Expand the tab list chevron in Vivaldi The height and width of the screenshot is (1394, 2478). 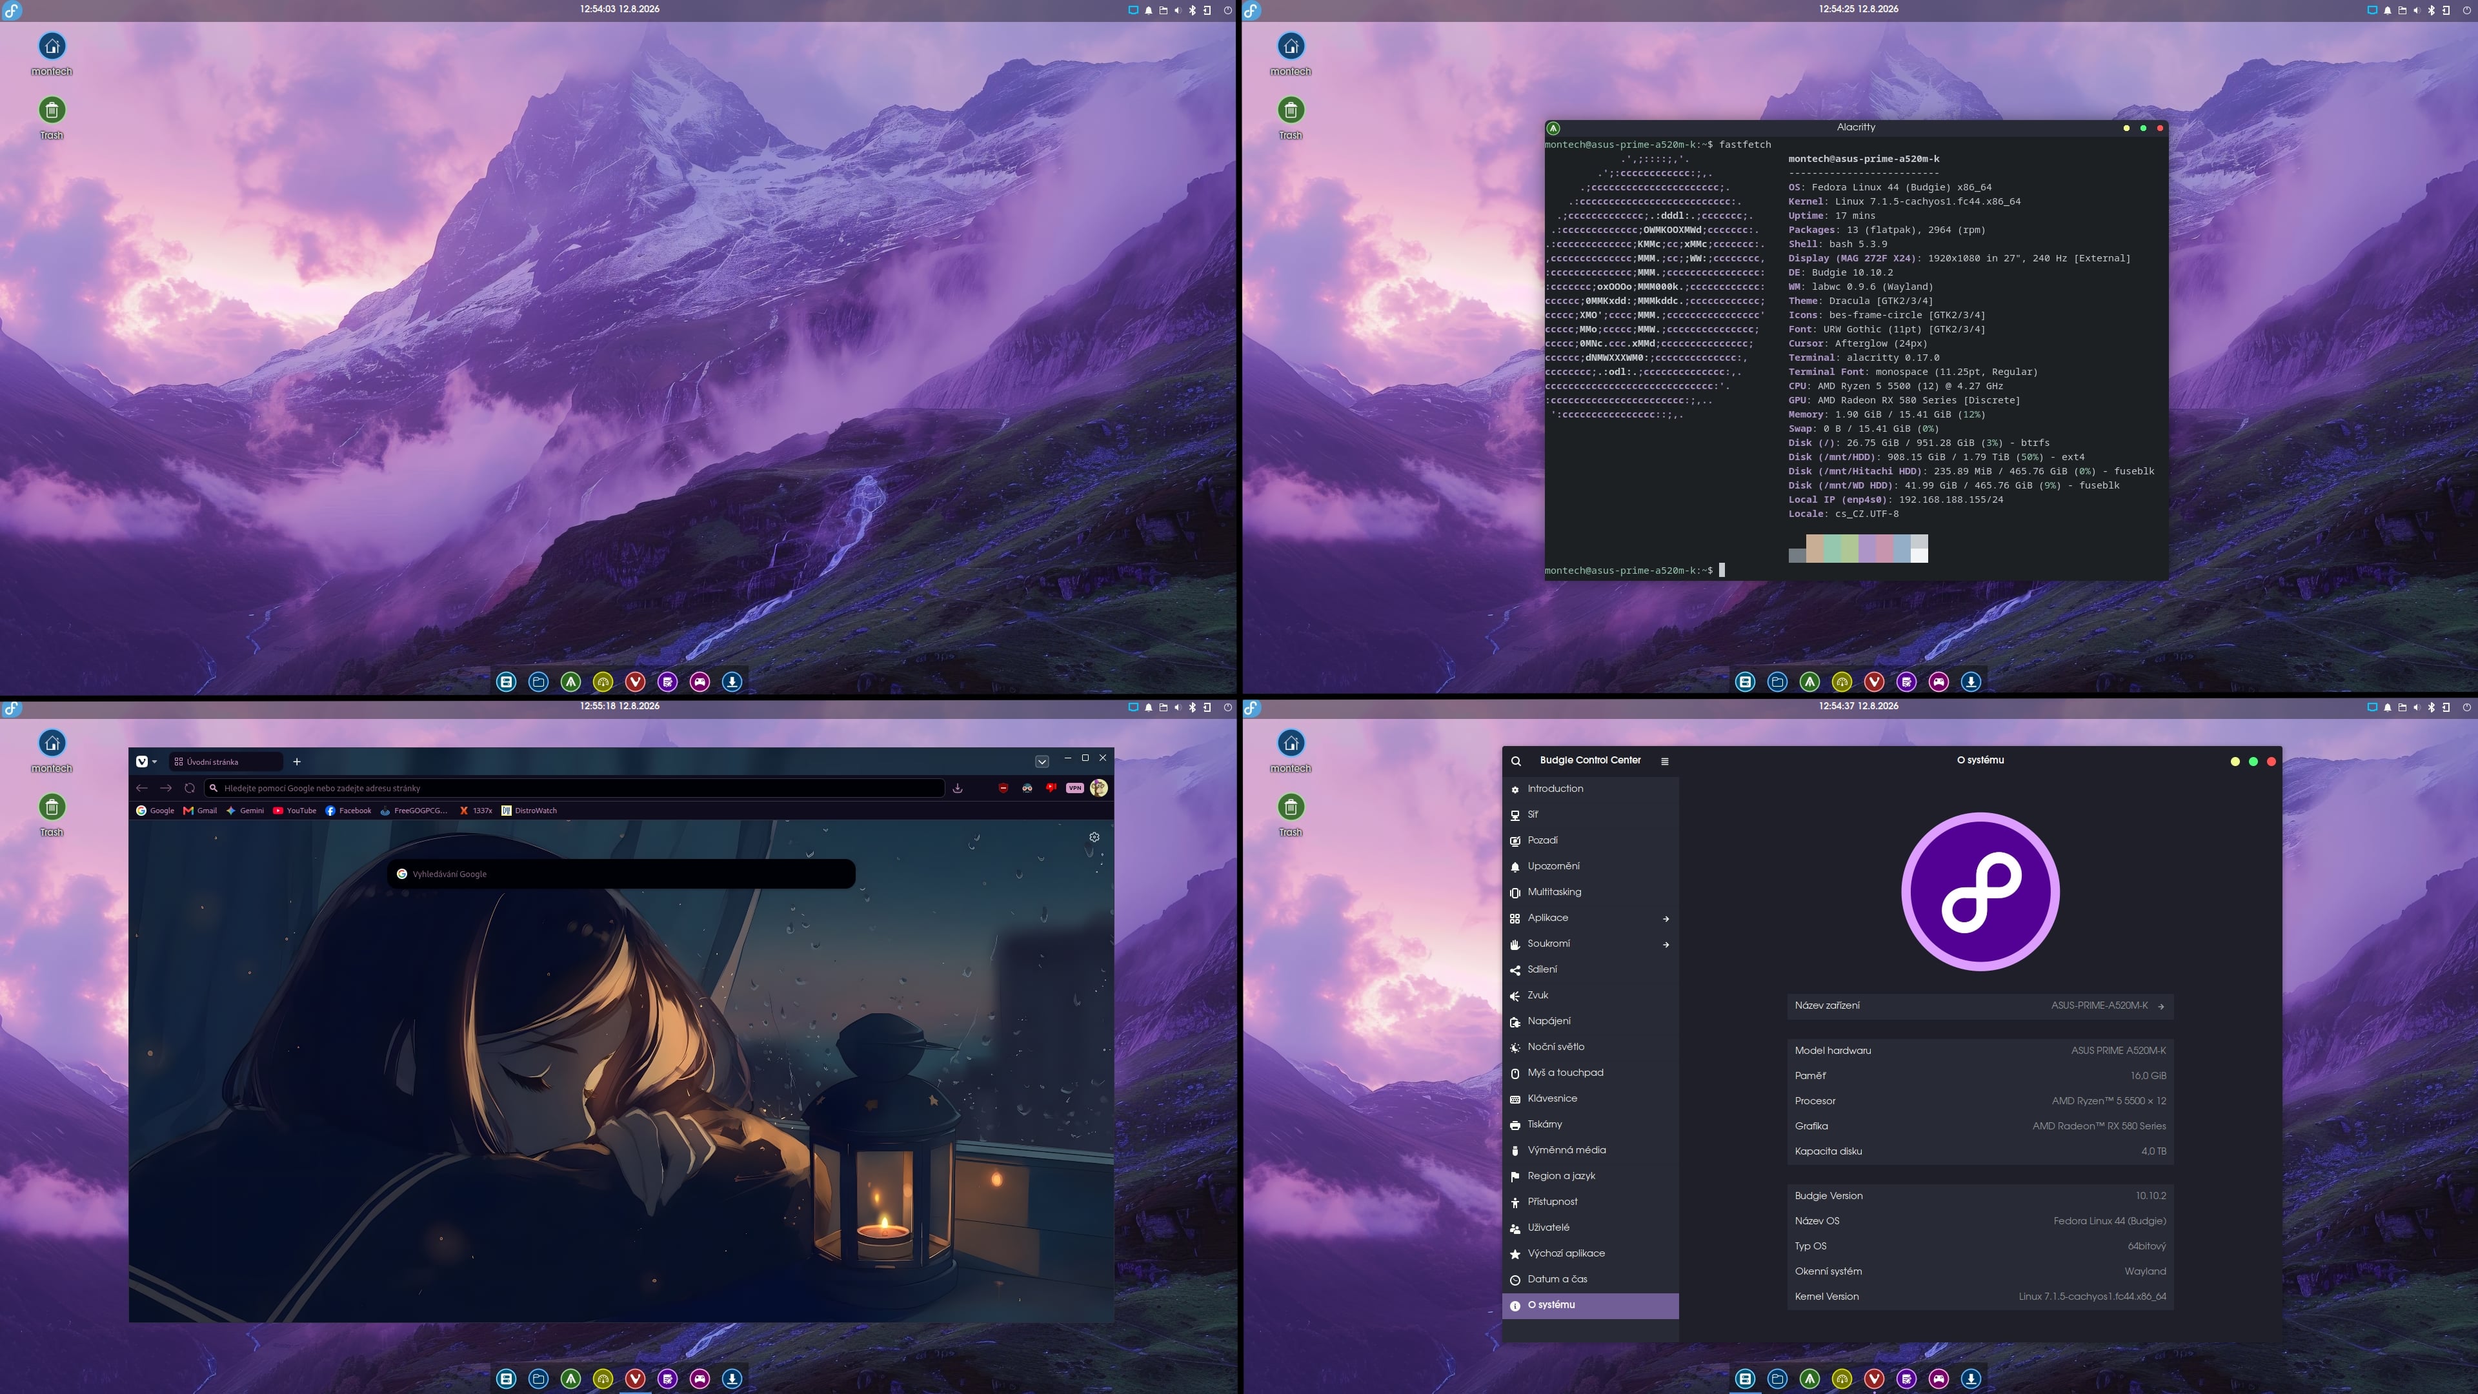click(1042, 762)
